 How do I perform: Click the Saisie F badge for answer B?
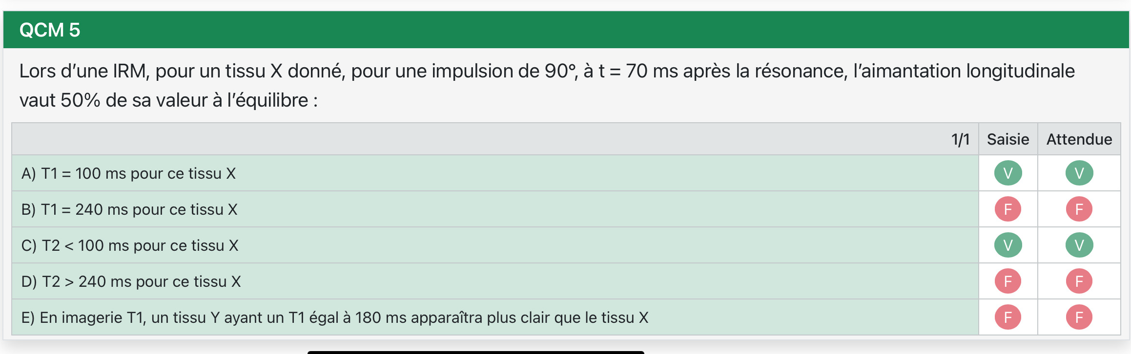[x=1008, y=209]
